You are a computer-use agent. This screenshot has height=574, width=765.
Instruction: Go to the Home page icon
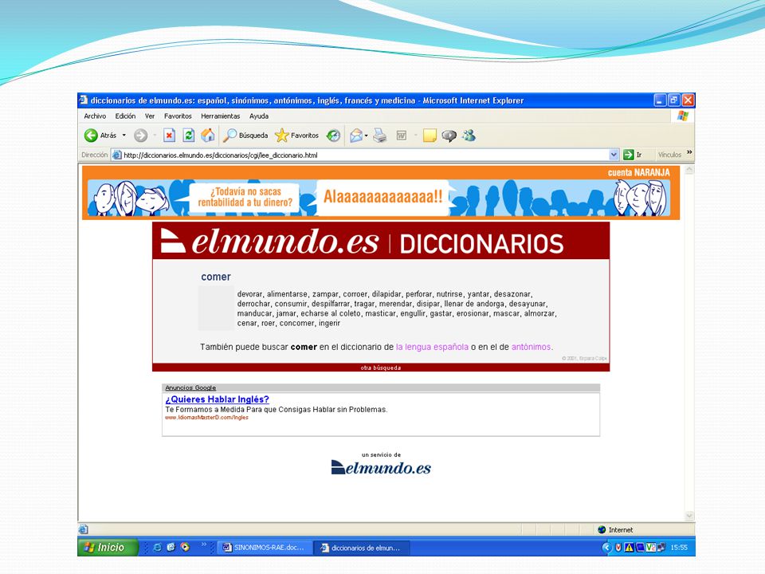[x=208, y=136]
